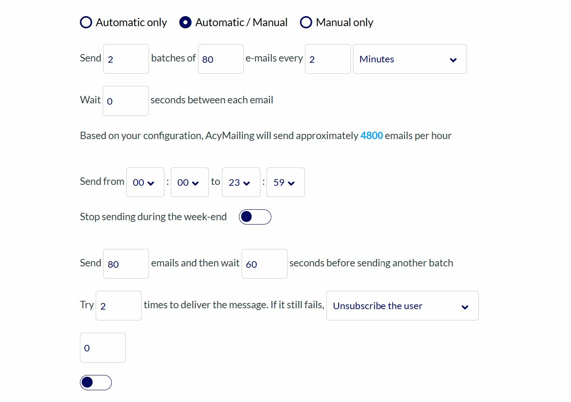
Task: Click the 4800 emails per hour value
Action: point(371,136)
